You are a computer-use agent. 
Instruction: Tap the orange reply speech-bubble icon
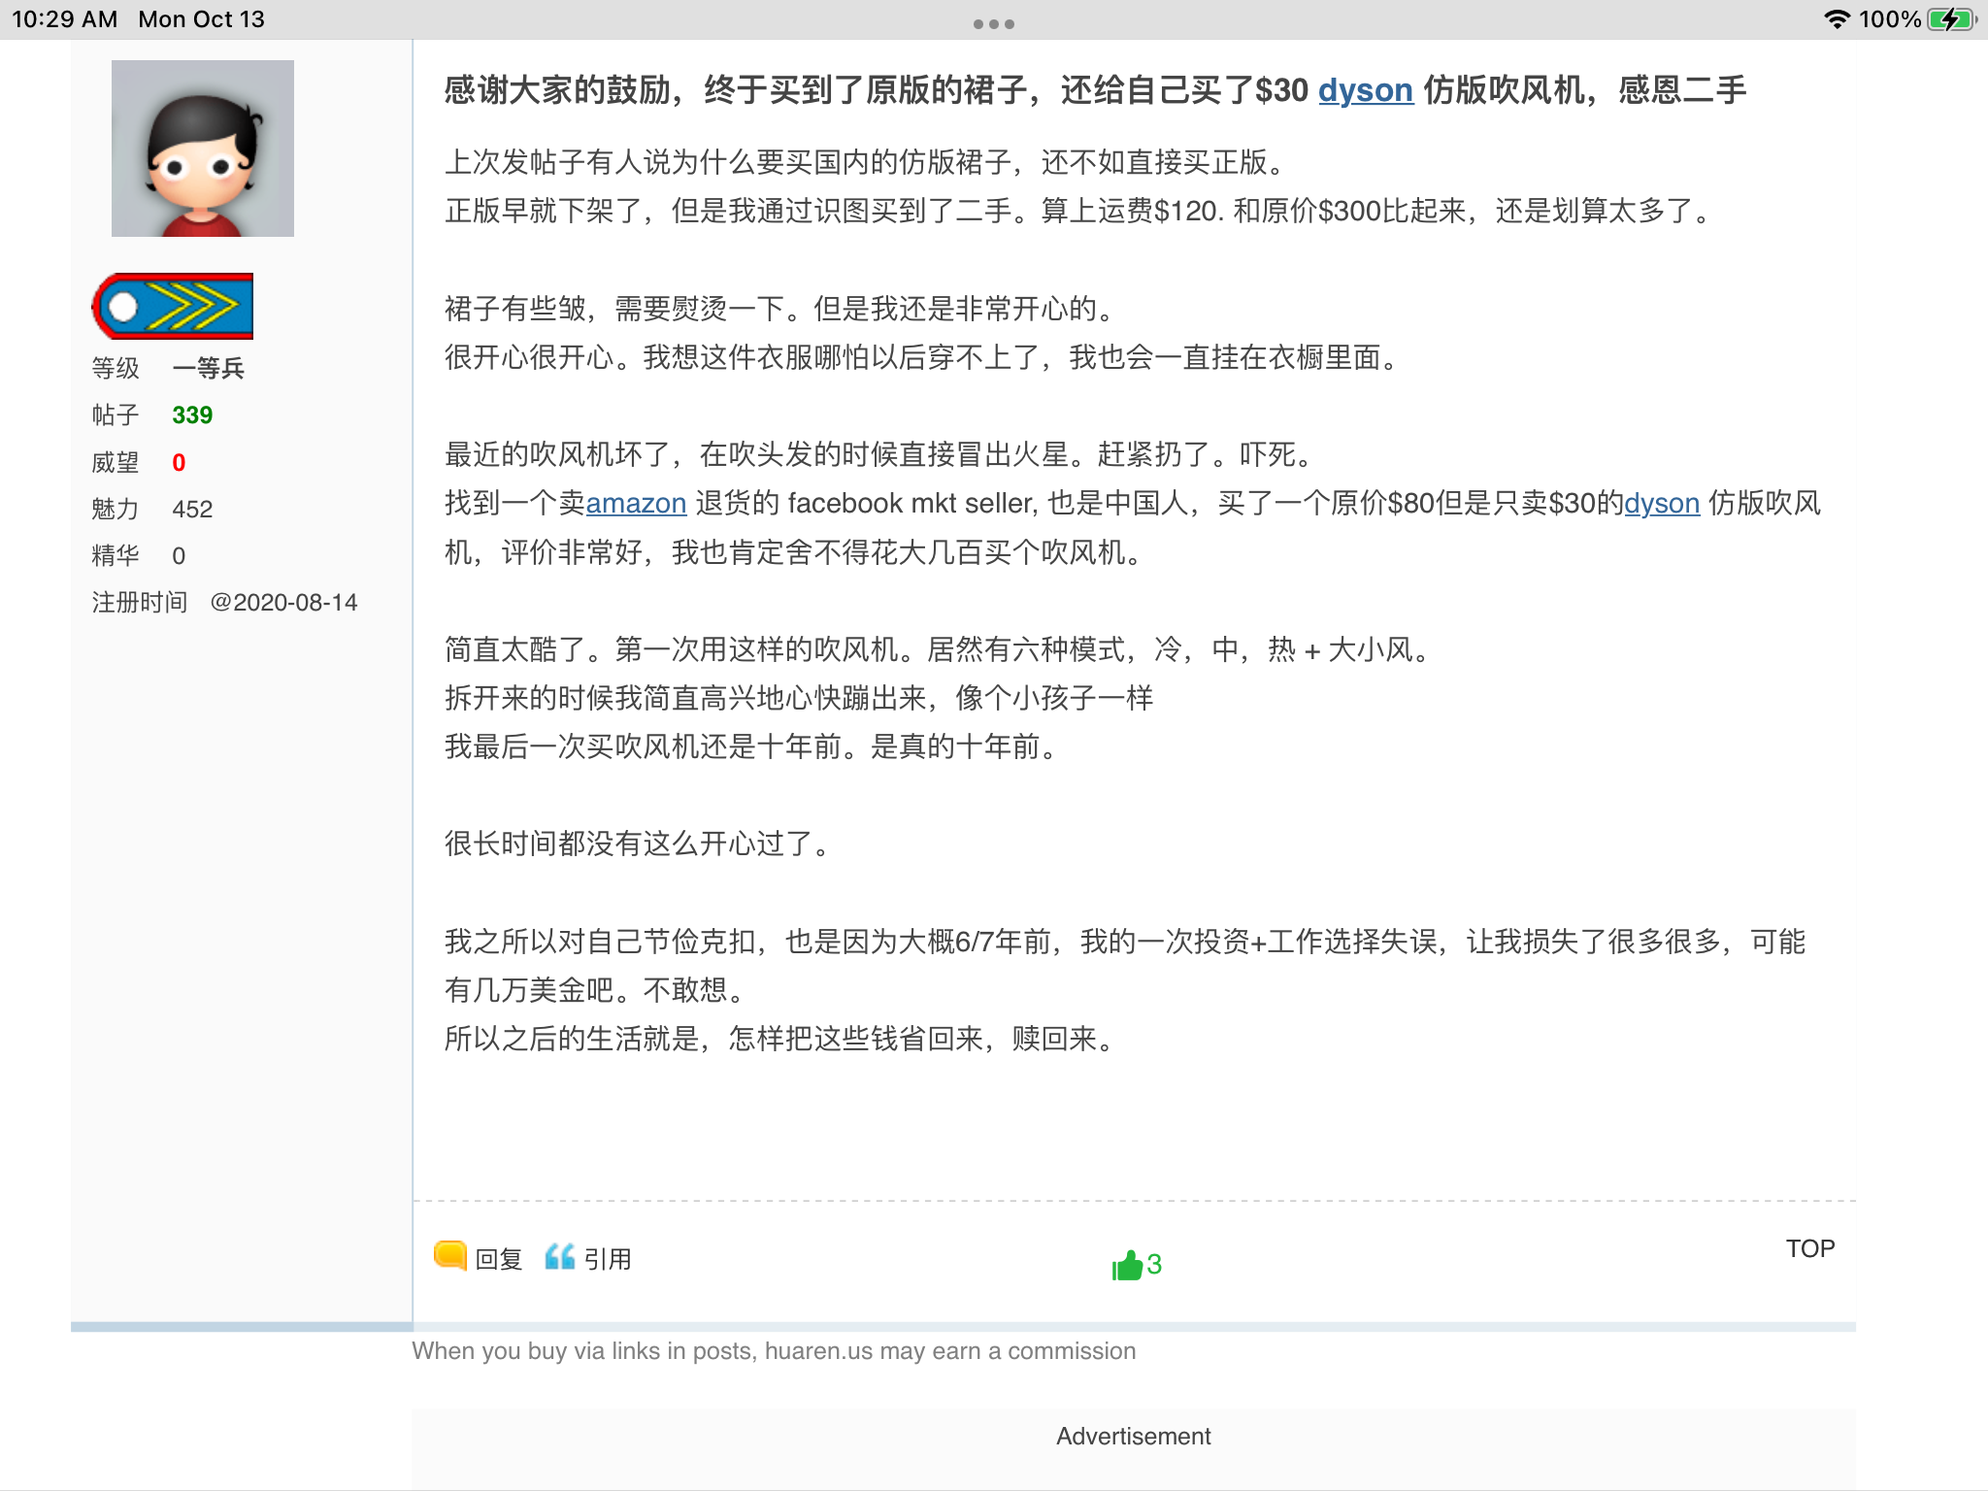(450, 1255)
